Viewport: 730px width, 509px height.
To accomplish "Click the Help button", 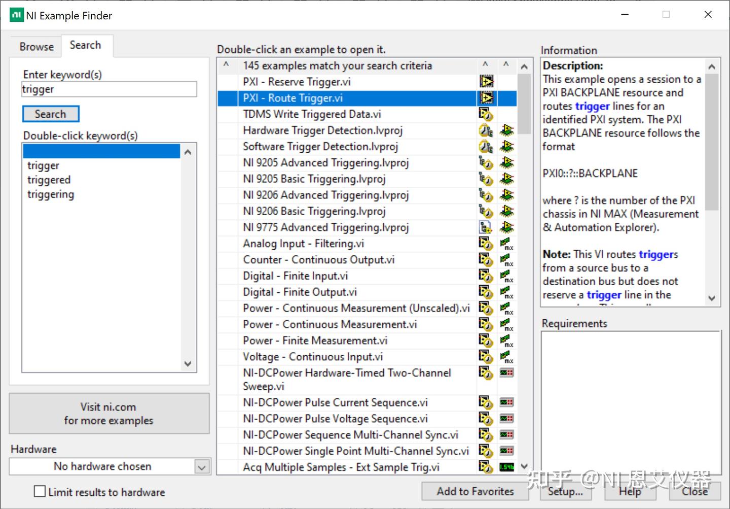I will pos(630,491).
